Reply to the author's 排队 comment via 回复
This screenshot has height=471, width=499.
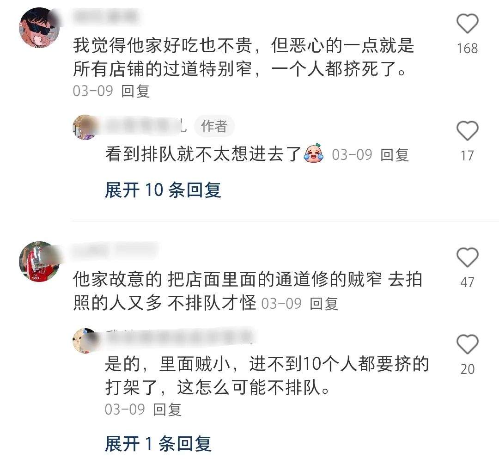pos(395,155)
